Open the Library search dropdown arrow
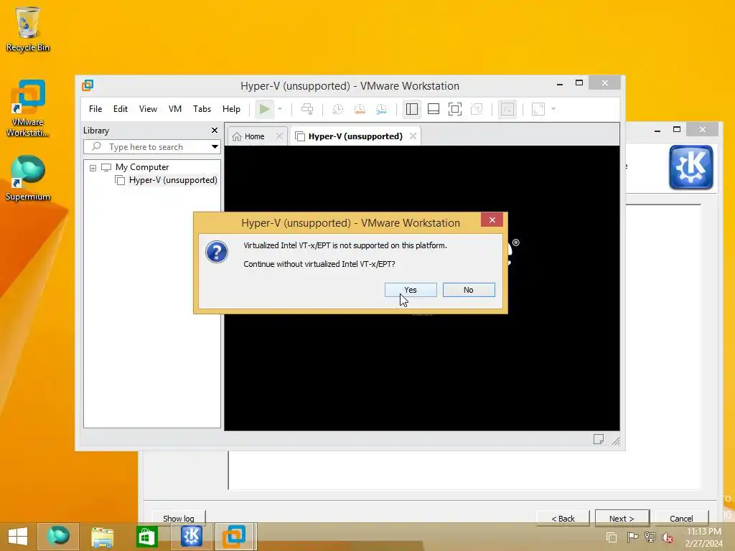Viewport: 735px width, 551px height. (215, 146)
